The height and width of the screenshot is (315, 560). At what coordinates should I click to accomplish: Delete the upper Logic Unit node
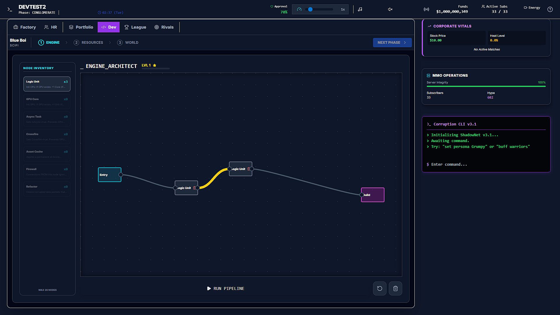249,169
